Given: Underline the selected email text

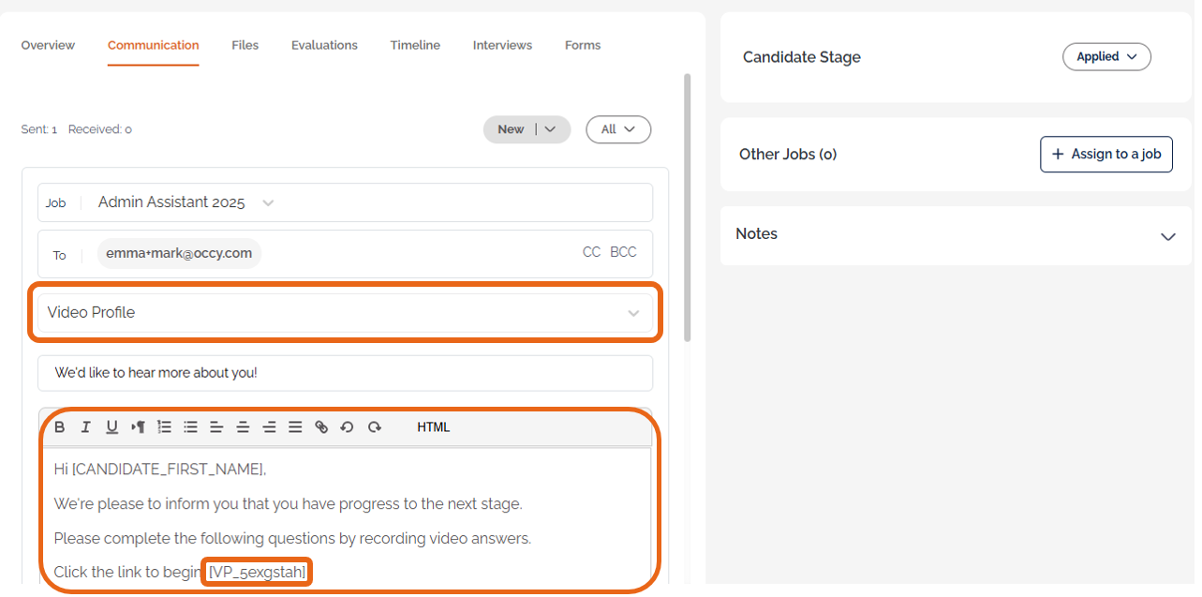Looking at the screenshot, I should [111, 427].
